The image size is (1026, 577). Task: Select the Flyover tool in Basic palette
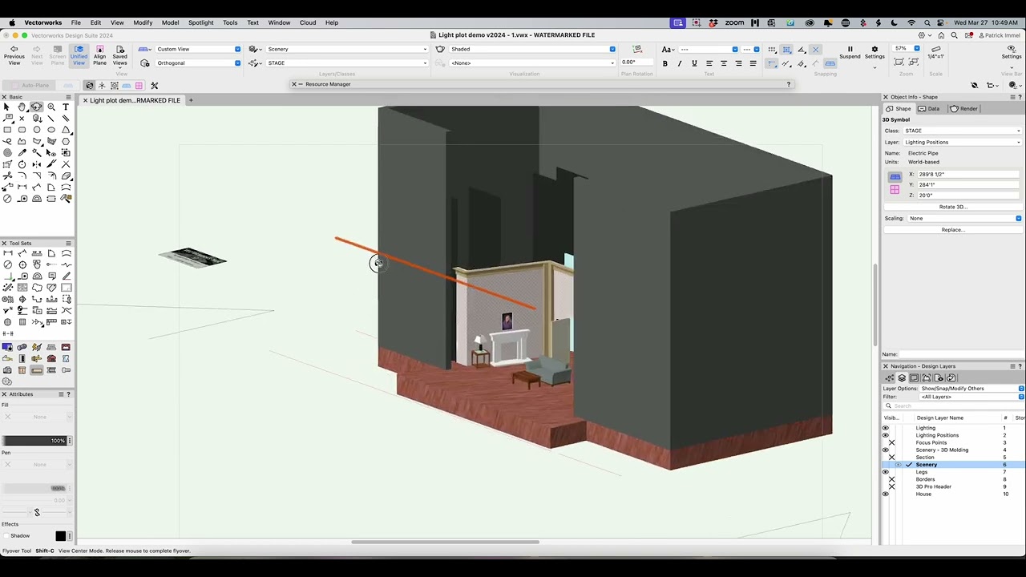(36, 107)
